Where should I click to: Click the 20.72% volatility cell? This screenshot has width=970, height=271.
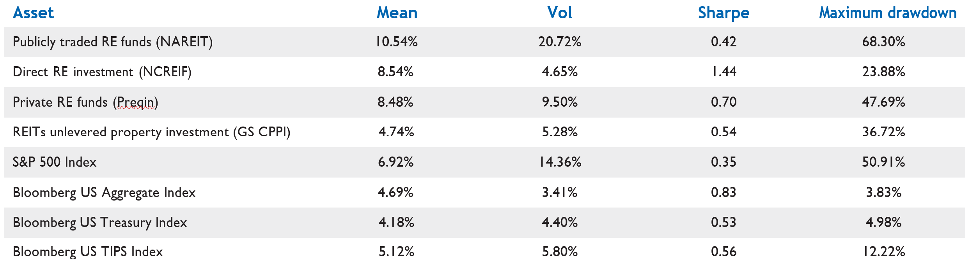pyautogui.click(x=560, y=42)
